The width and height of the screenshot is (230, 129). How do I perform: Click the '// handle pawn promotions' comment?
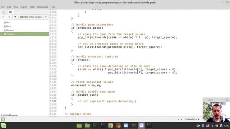click(92, 25)
